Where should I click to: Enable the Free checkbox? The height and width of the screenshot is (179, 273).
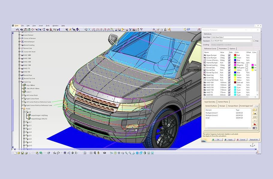pos(254,41)
